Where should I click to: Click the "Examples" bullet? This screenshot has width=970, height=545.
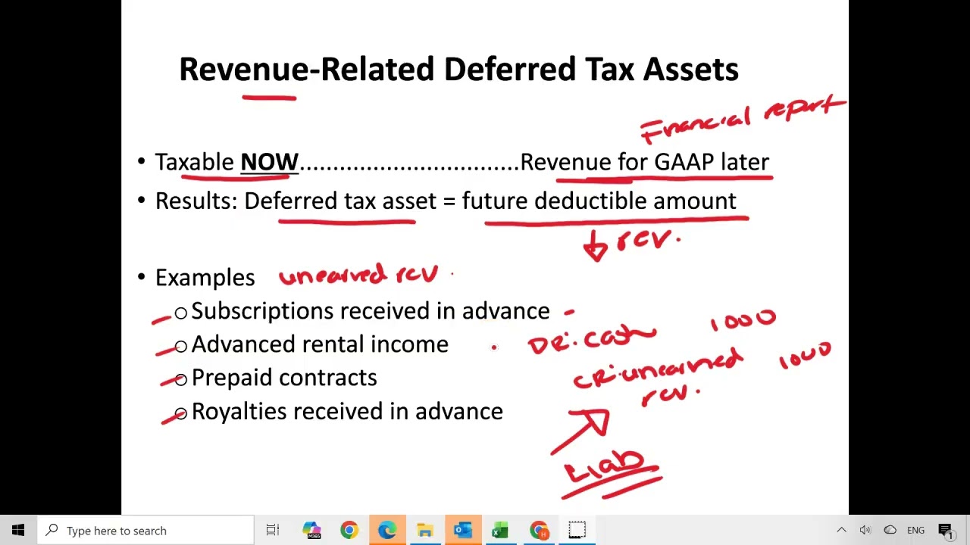click(205, 277)
